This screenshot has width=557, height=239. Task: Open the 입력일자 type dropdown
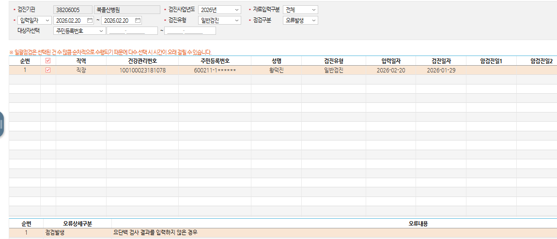click(34, 20)
